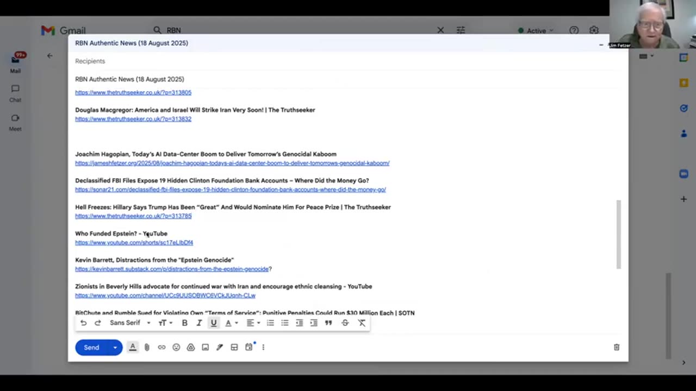
Task: Open the YouTube channel link
Action: (x=165, y=295)
